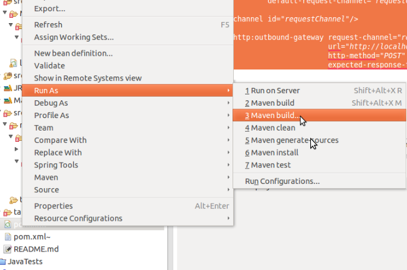Open the Compare With submenu
The height and width of the screenshot is (270, 407).
[x=128, y=140]
